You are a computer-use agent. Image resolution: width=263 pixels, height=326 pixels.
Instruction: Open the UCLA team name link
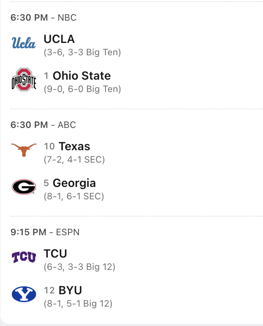point(59,39)
